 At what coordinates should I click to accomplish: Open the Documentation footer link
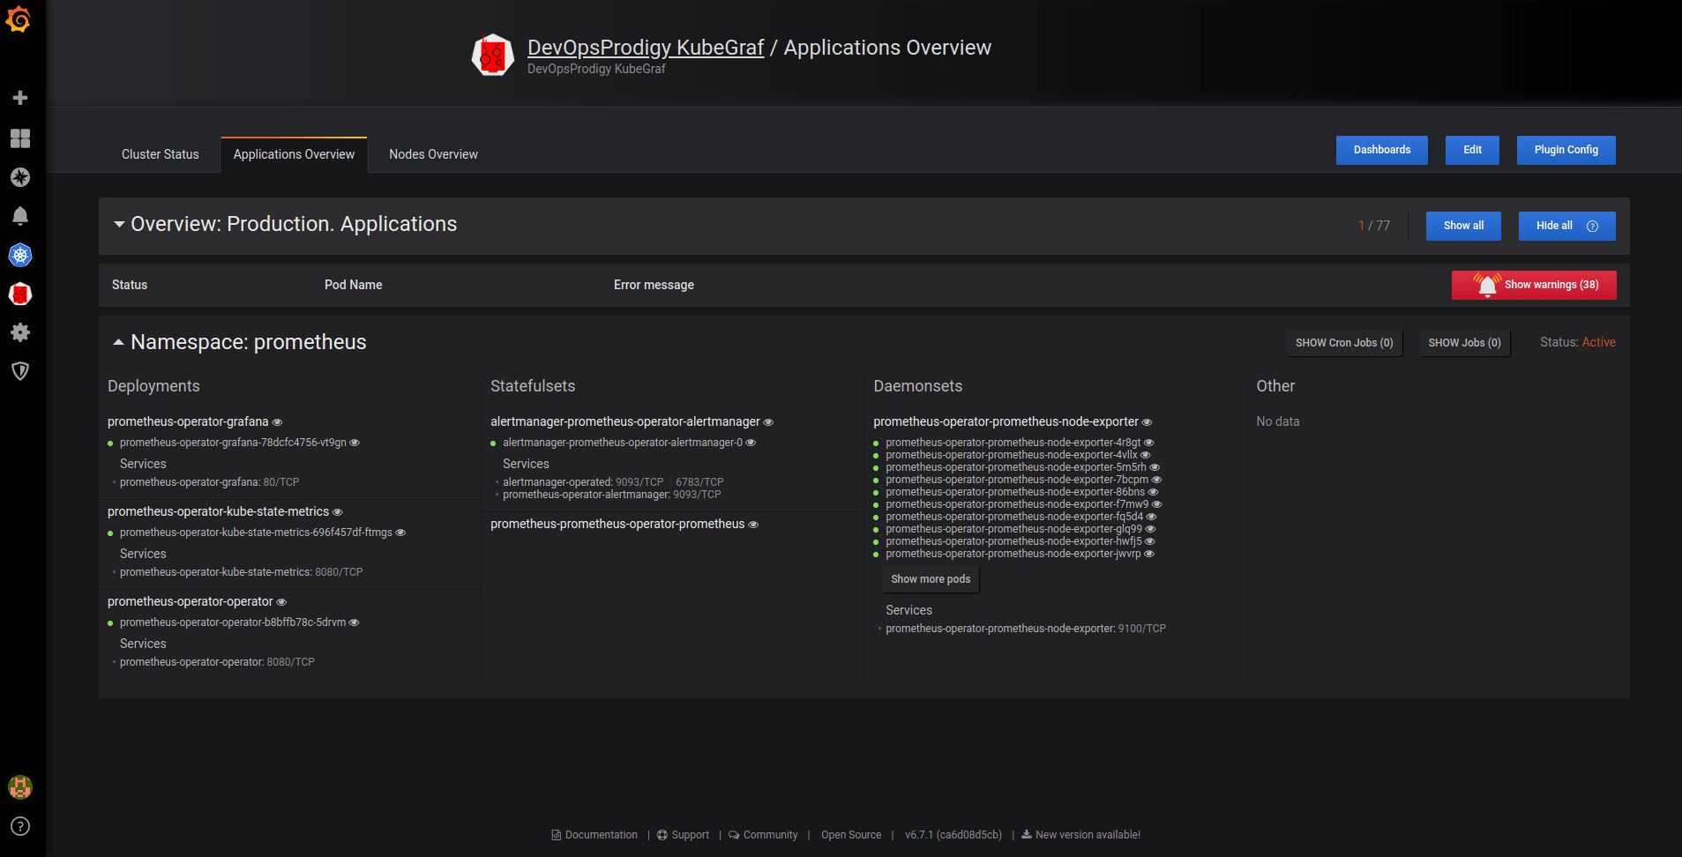[594, 835]
